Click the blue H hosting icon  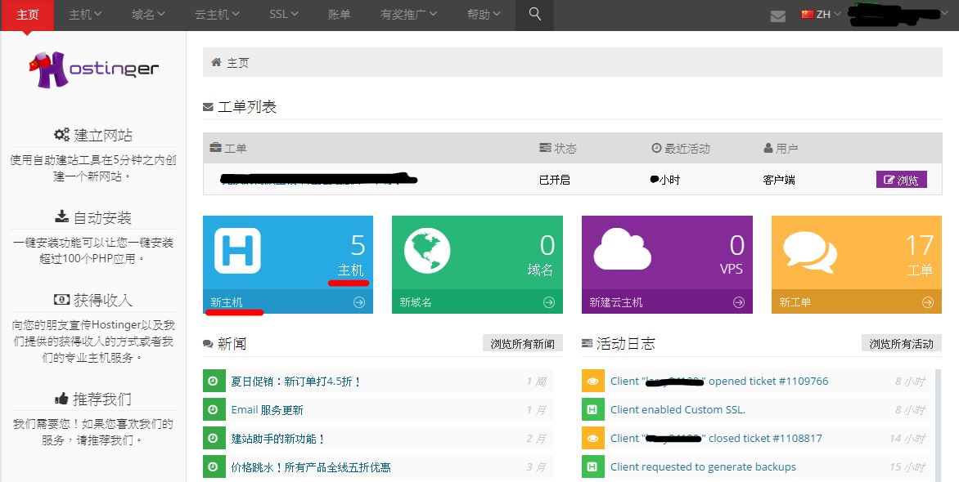237,251
